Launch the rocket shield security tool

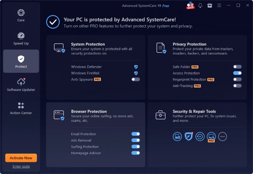(x=188, y=137)
